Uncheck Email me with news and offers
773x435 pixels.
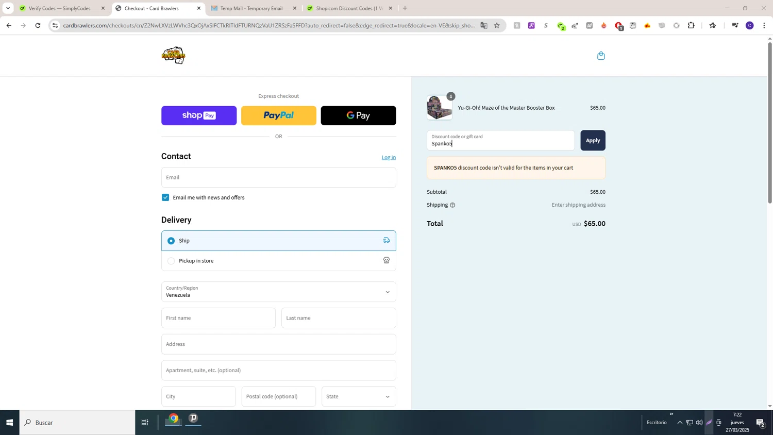[x=165, y=197]
